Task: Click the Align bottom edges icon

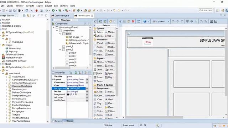Action: [x=196, y=21]
